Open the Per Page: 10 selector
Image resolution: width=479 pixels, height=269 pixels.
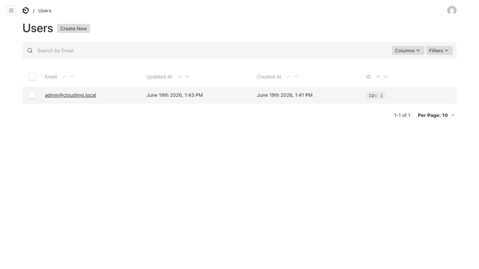pyautogui.click(x=436, y=115)
